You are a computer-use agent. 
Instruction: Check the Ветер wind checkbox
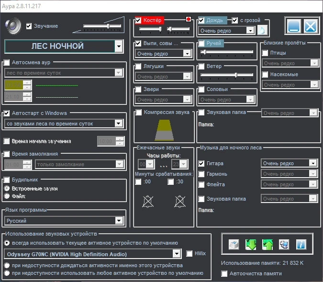201,67
